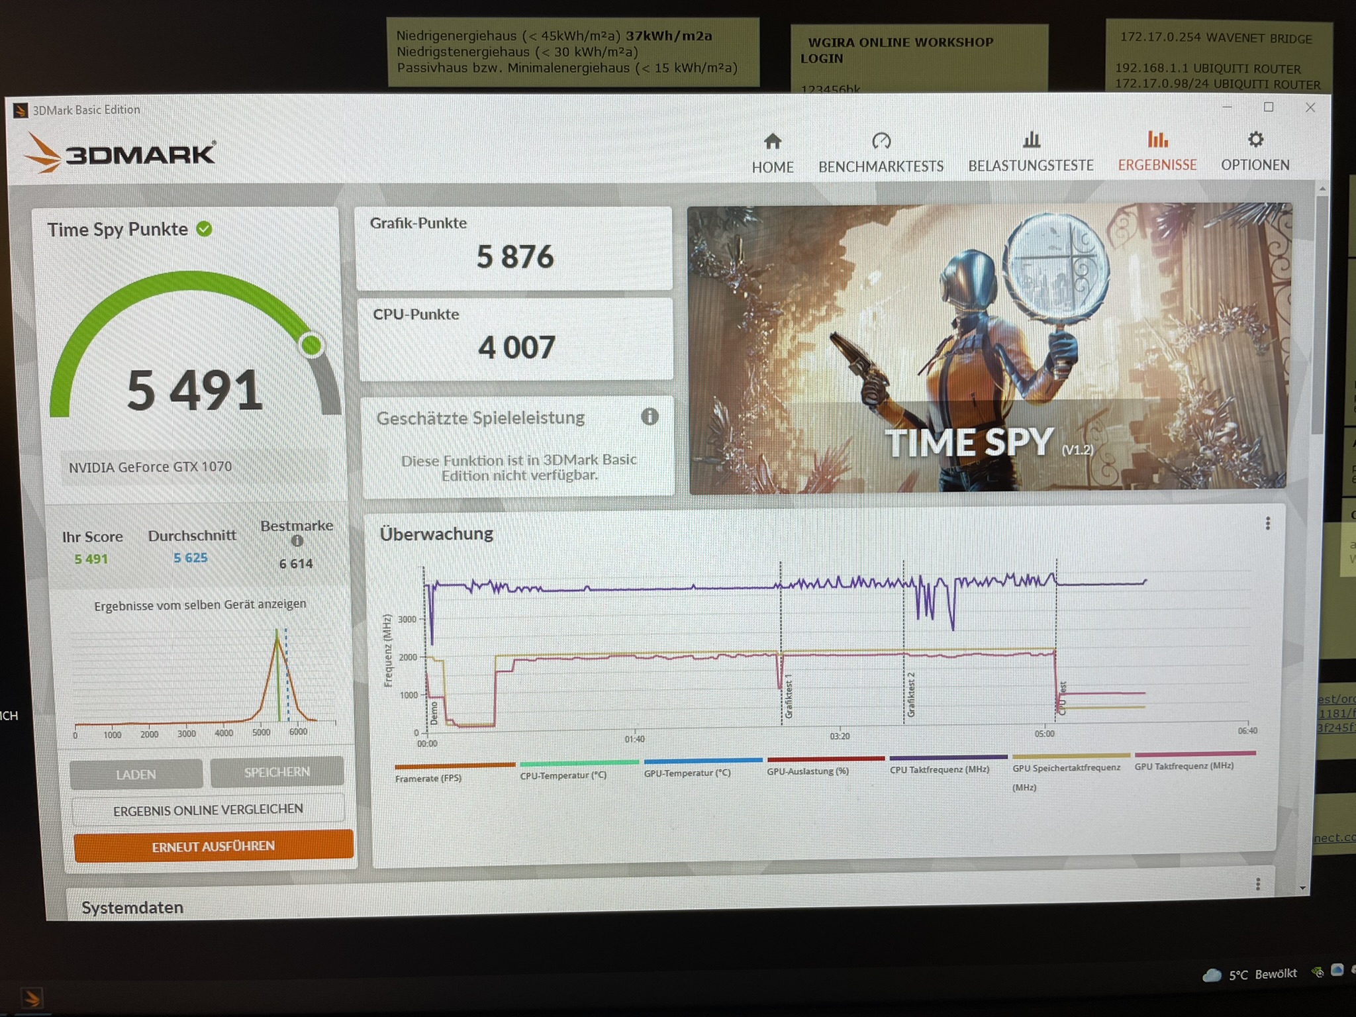Open the Benchmarktests gauge icon
The height and width of the screenshot is (1017, 1356).
point(881,141)
